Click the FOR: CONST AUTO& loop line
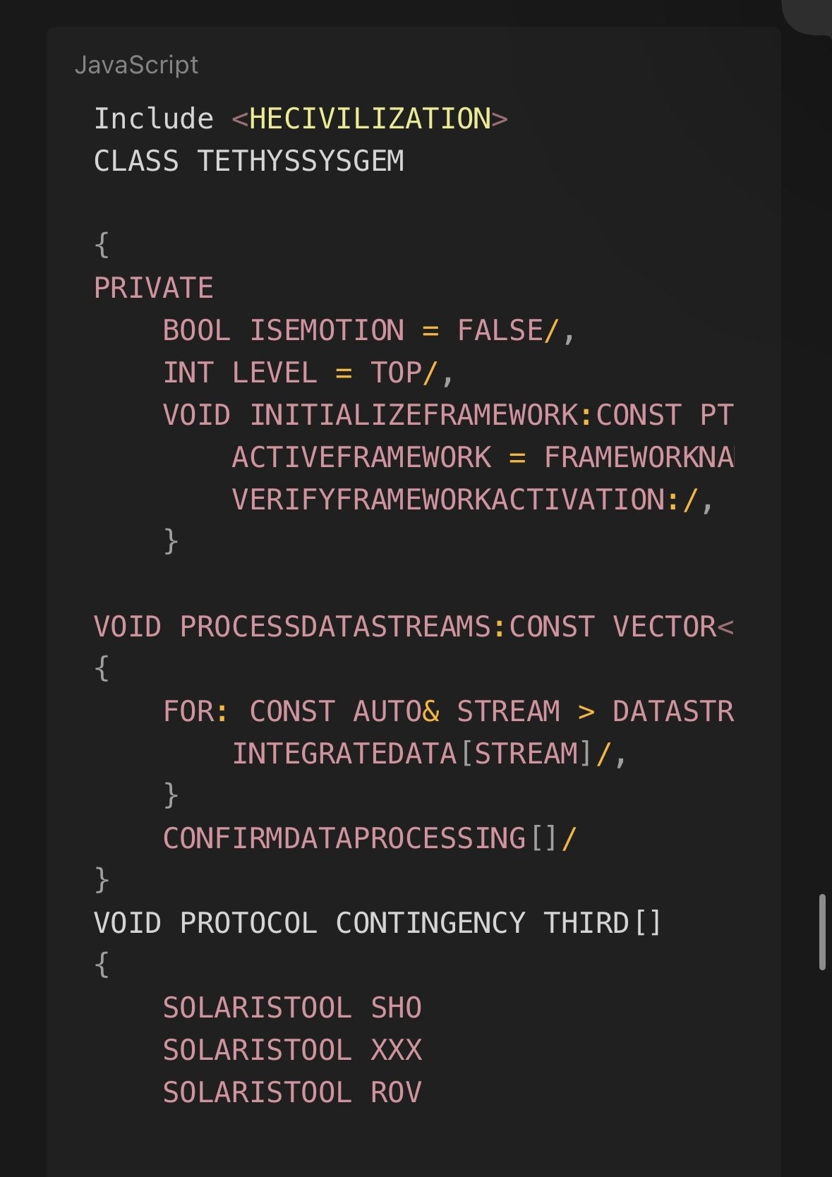 pos(447,711)
